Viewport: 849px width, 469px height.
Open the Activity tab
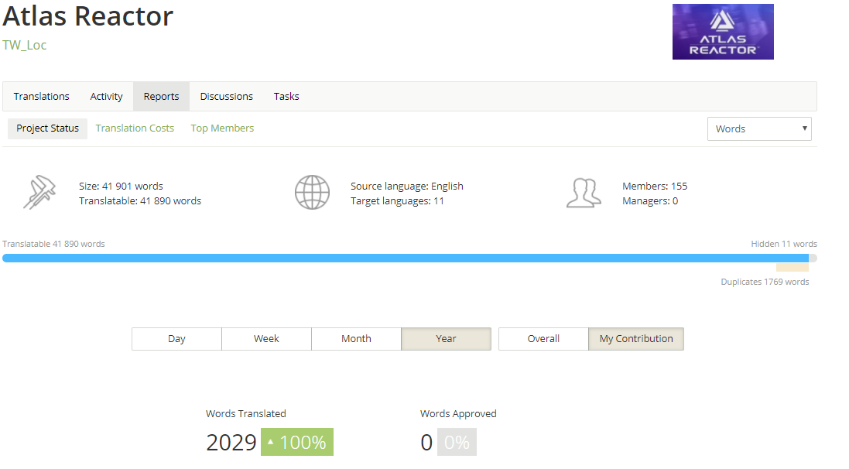click(106, 97)
